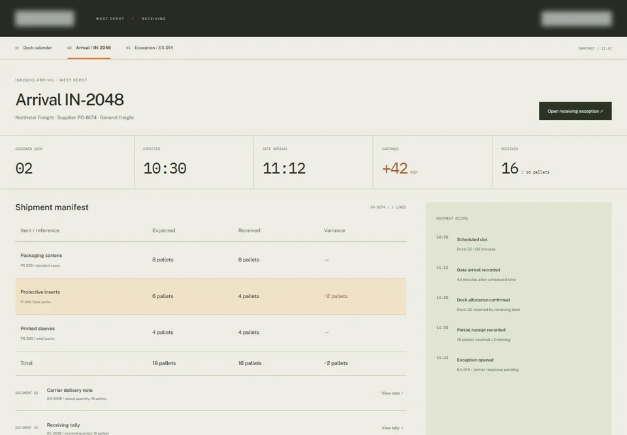
Task: Click the Dock 02 / 60 minutes detail
Action: click(476, 249)
